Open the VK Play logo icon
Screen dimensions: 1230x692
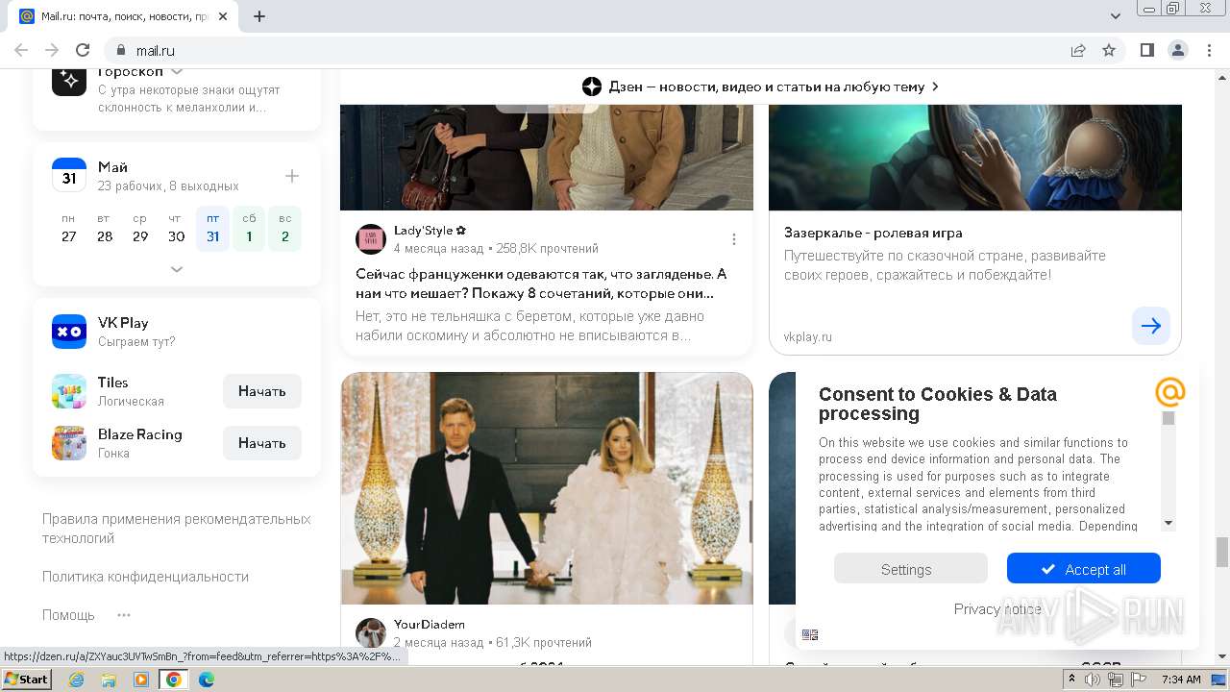(x=69, y=332)
